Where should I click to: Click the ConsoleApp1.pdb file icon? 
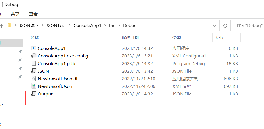click(x=34, y=63)
